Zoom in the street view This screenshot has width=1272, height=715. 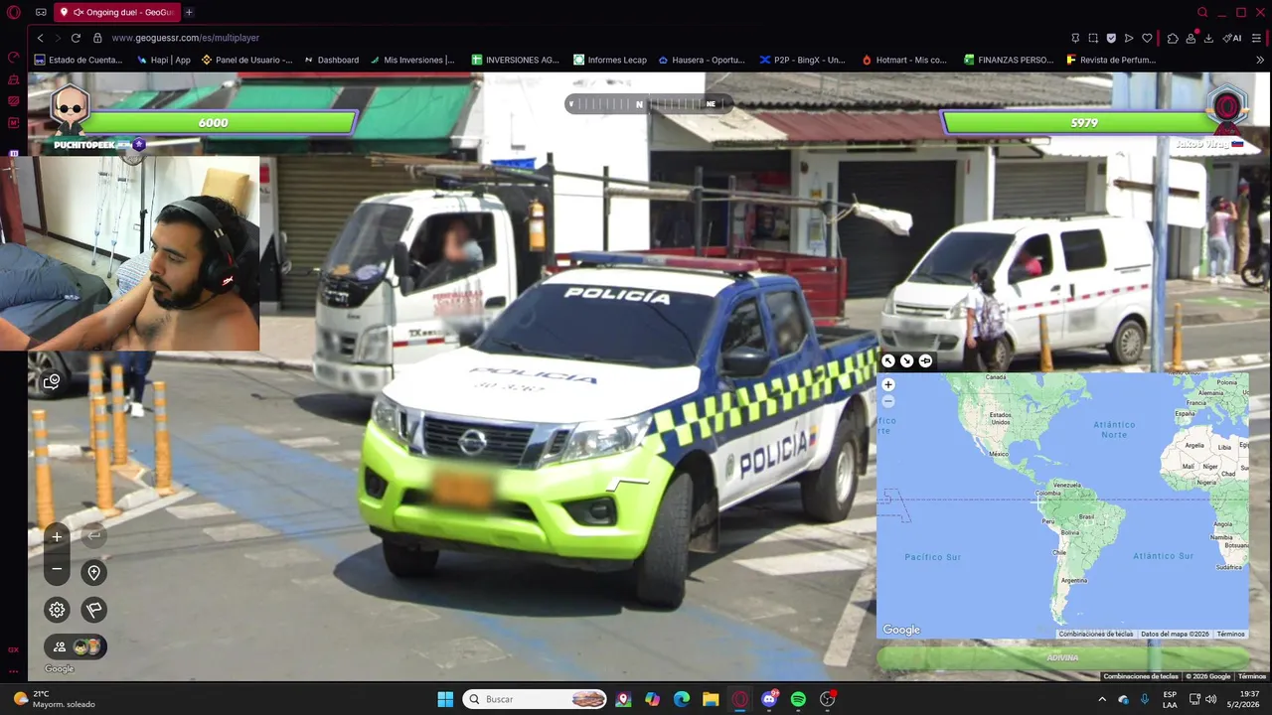pyautogui.click(x=57, y=536)
